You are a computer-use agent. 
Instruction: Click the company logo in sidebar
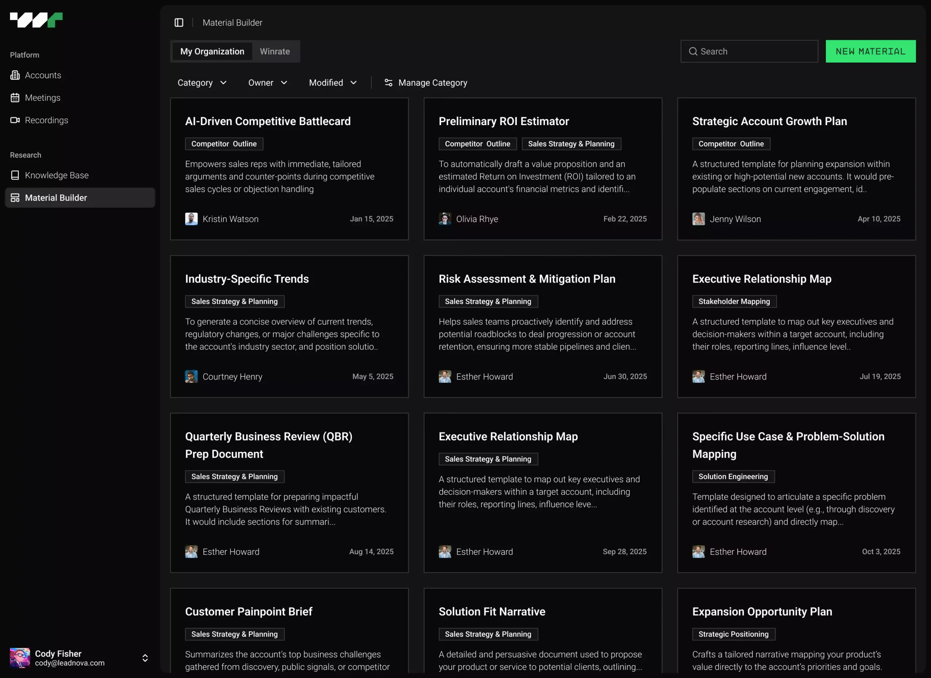coord(36,20)
